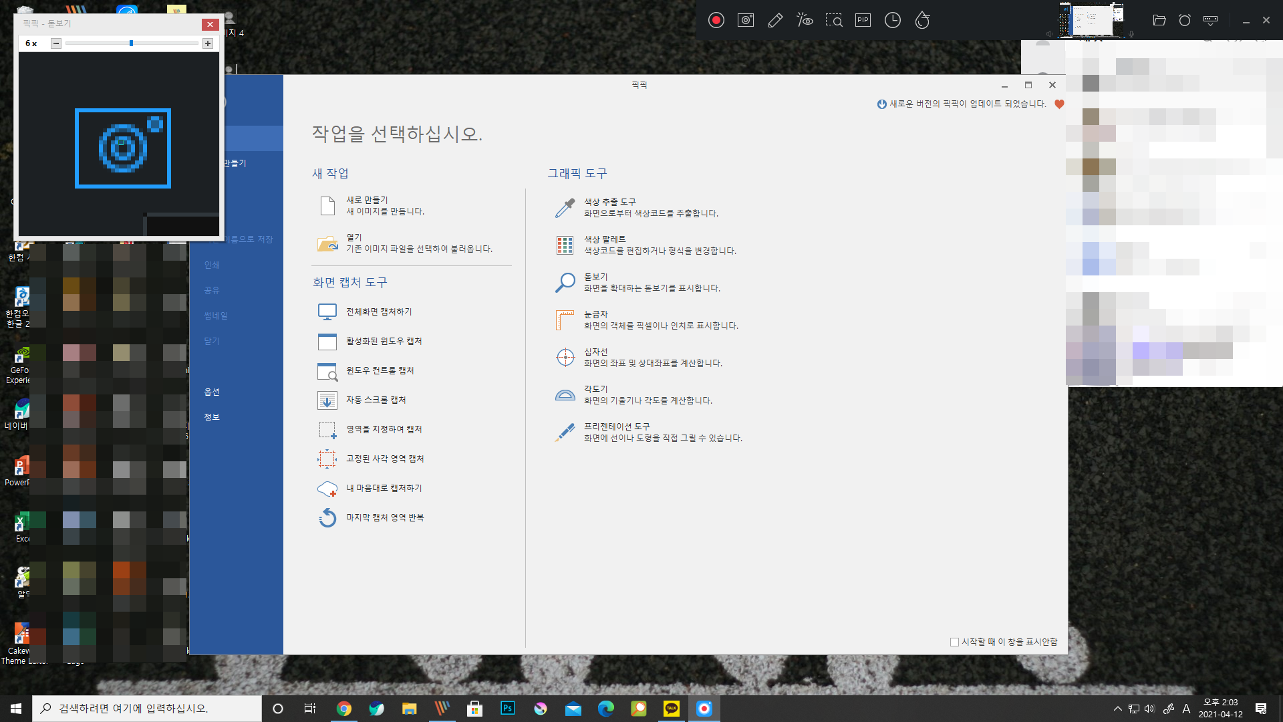This screenshot has width=1283, height=722.
Task: Click the update notice link 새로운 버전의 픽픽이 업데이트
Action: click(x=967, y=104)
